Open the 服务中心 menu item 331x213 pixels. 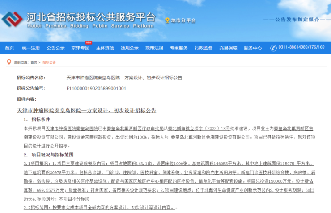point(253,48)
